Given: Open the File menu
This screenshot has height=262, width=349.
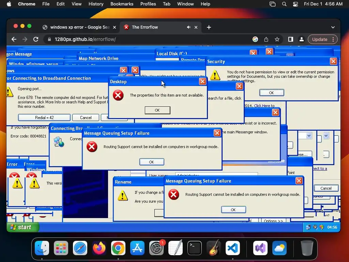Looking at the screenshot, I should [46, 4].
